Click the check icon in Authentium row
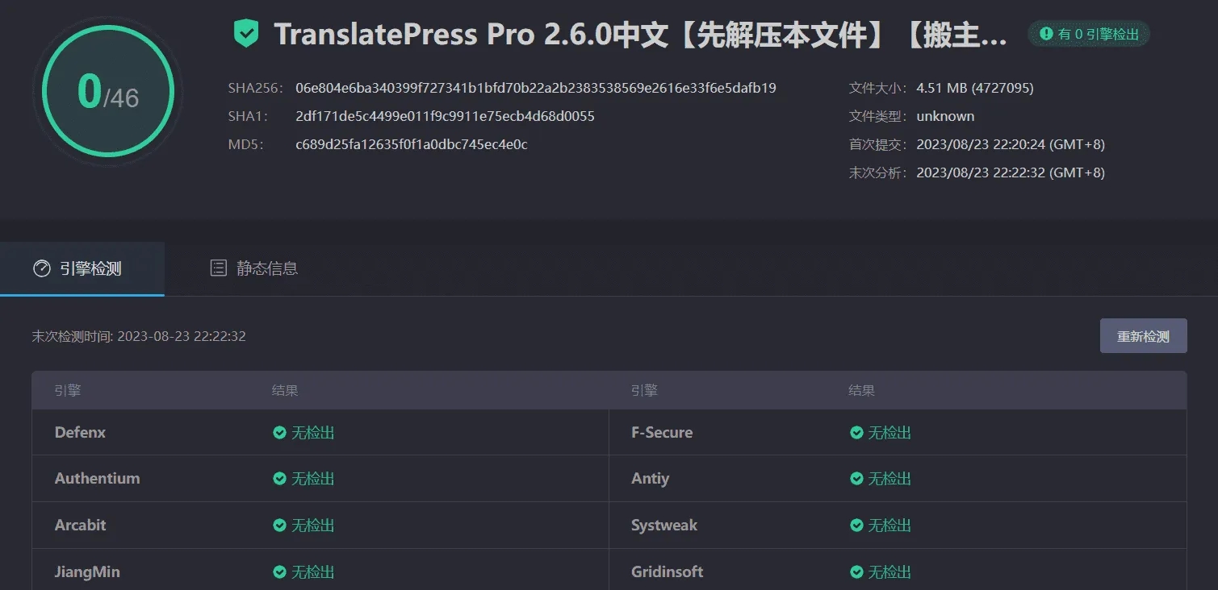Image resolution: width=1218 pixels, height=590 pixels. (279, 479)
